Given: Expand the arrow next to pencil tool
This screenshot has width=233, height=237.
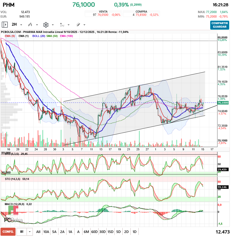Looking at the screenshot, I should point(84,25).
